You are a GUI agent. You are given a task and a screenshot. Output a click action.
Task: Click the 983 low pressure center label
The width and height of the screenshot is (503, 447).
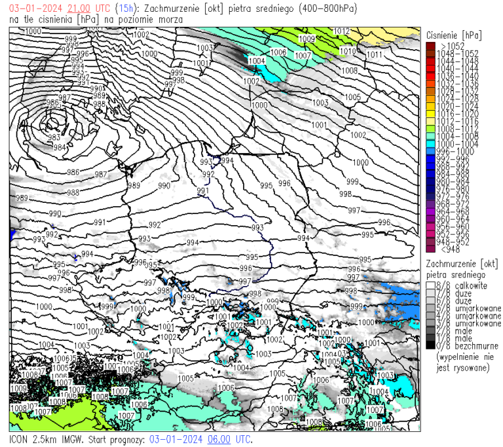point(54,137)
